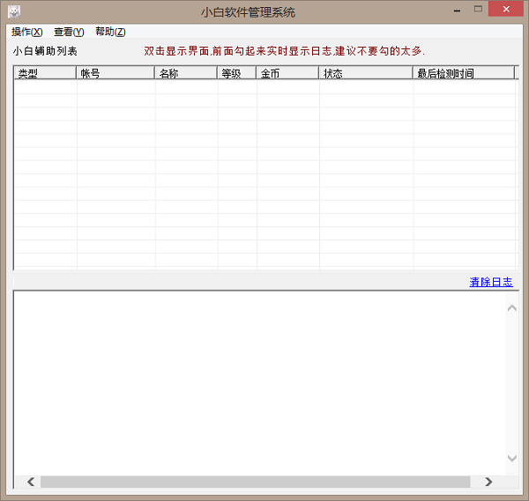Sort list by 类型 column header
Screen dimensions: 529x501
(x=45, y=73)
